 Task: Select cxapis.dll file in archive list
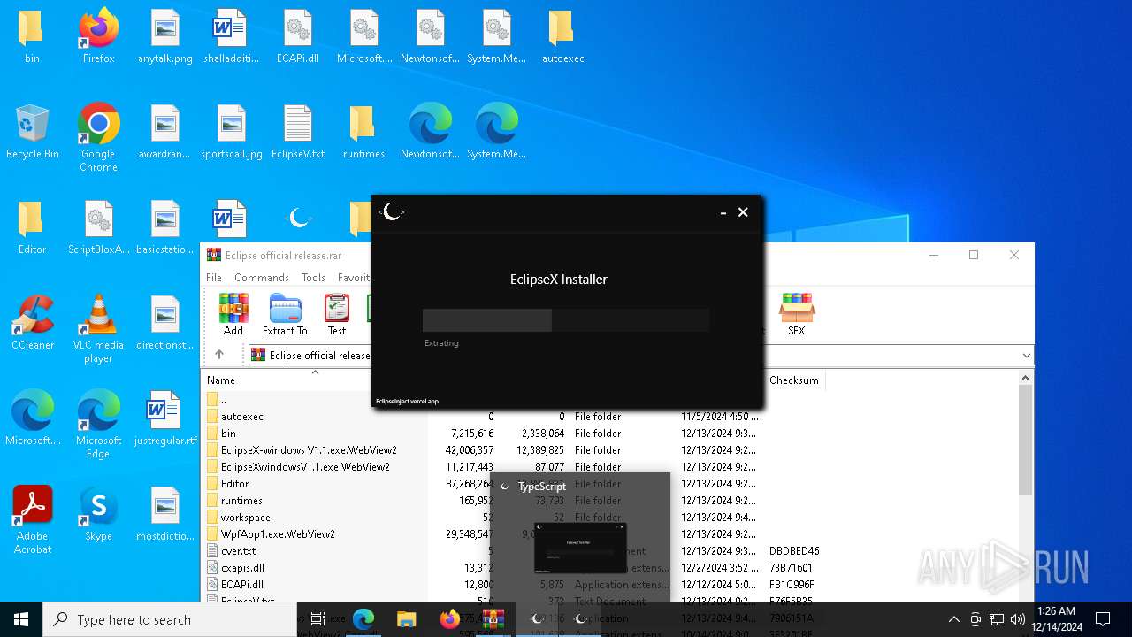click(610, 568)
